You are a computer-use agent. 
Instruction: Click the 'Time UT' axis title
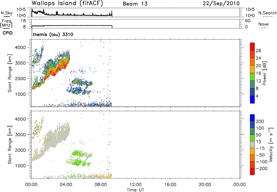135,190
